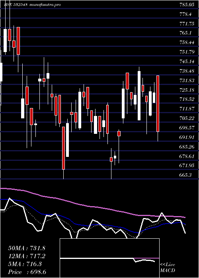Viewport: 199px width, 278px height.
Task: Click the price label 745.14
Action: tap(186, 62)
